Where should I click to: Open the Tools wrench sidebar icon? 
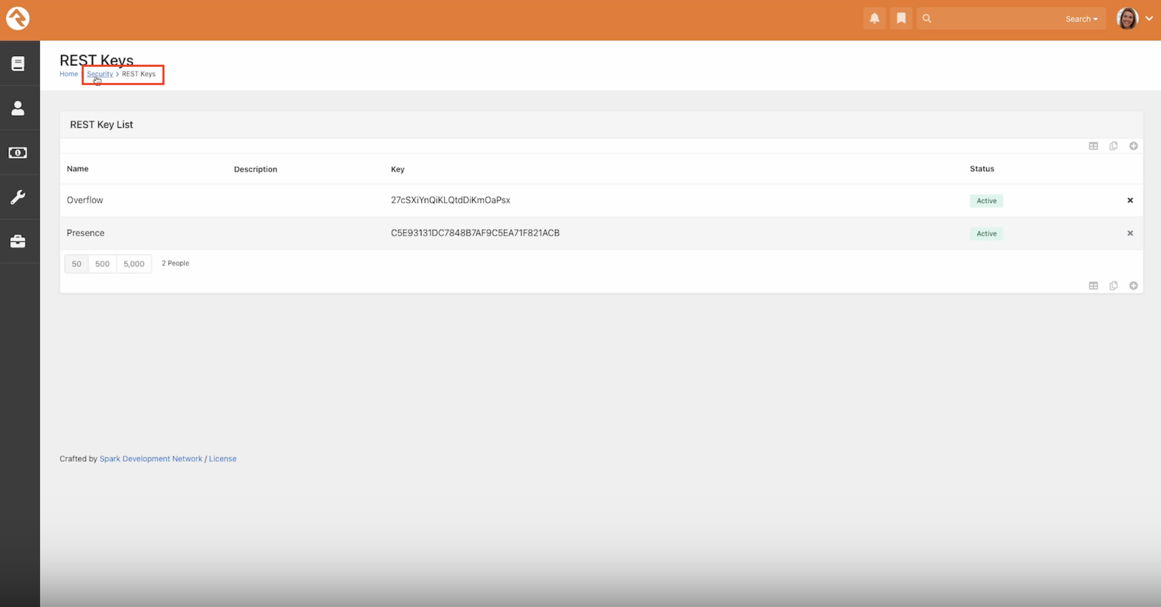click(18, 197)
